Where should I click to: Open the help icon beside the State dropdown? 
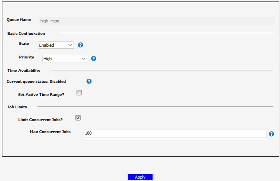(x=80, y=45)
